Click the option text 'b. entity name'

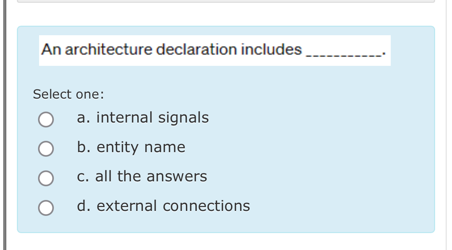(x=131, y=148)
